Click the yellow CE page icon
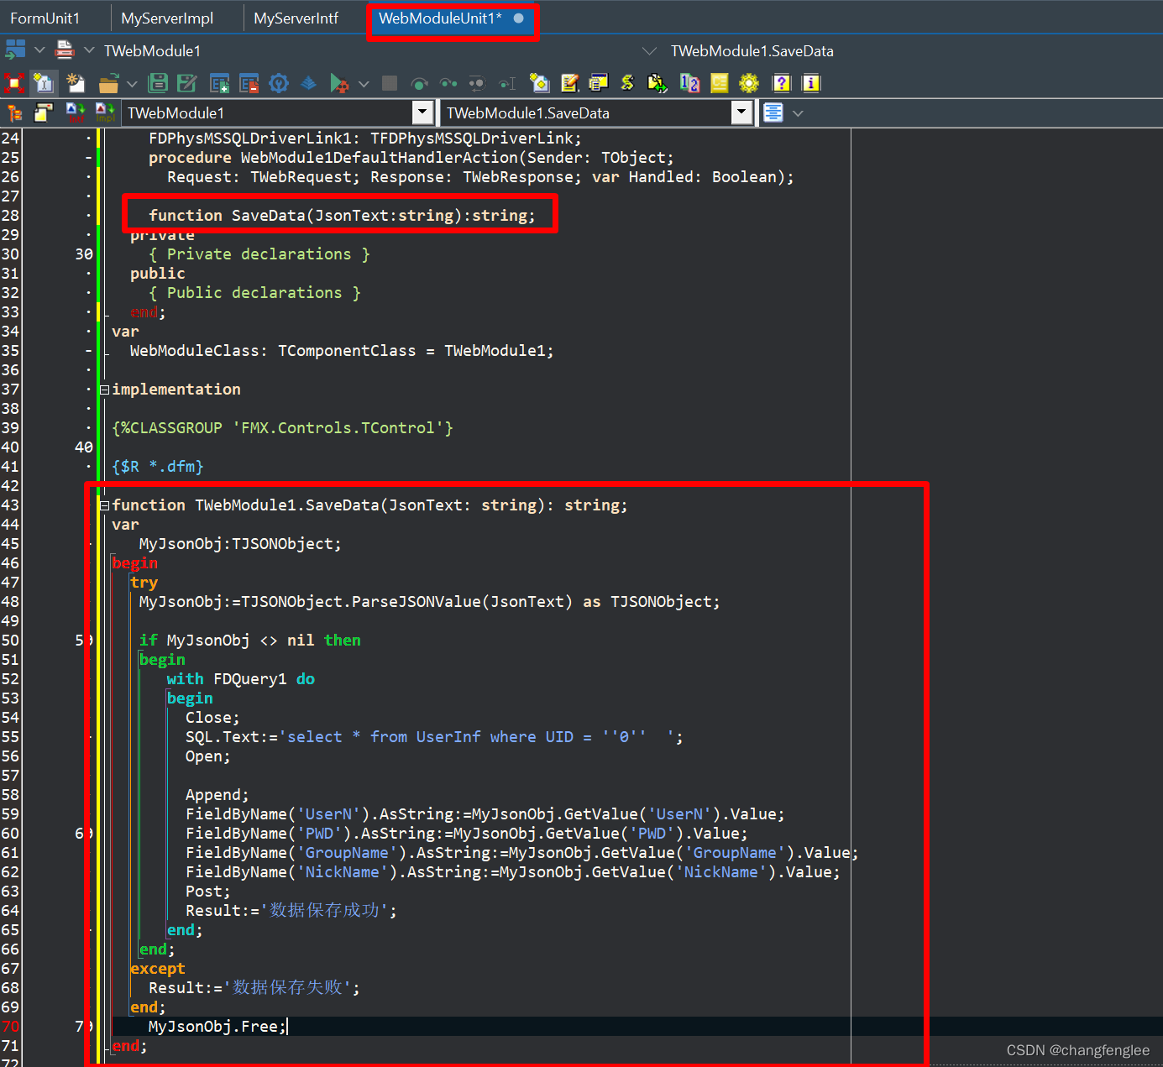1163x1067 pixels. click(x=720, y=83)
